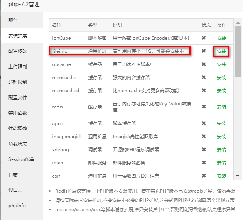Install the redis extension
The image size is (243, 220).
tap(221, 107)
